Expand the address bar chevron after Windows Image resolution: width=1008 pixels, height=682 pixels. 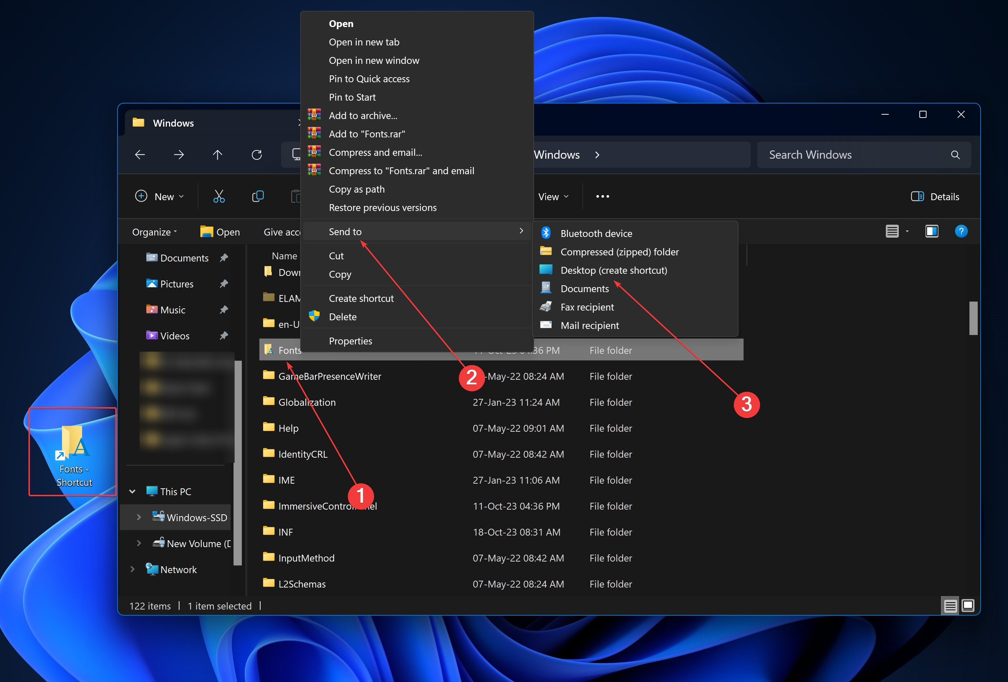pos(597,155)
